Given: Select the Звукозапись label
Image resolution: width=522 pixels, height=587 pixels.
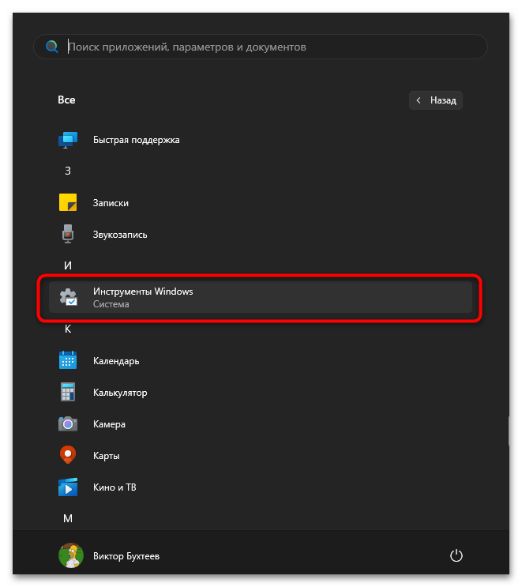Looking at the screenshot, I should coord(120,235).
